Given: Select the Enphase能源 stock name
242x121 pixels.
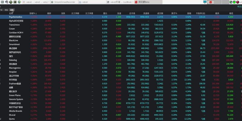Looking at the screenshot, I should pos(15,83).
